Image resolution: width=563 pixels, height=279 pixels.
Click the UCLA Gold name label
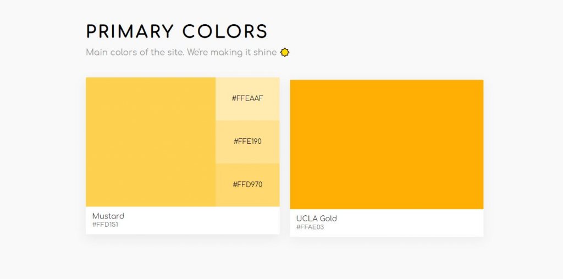tap(316, 219)
